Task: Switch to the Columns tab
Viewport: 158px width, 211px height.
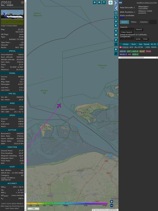Action: pos(144,22)
